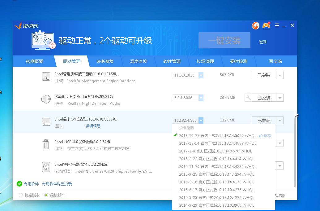
Task: Click the Realtek HD Audio speaker icon
Action: (46, 99)
